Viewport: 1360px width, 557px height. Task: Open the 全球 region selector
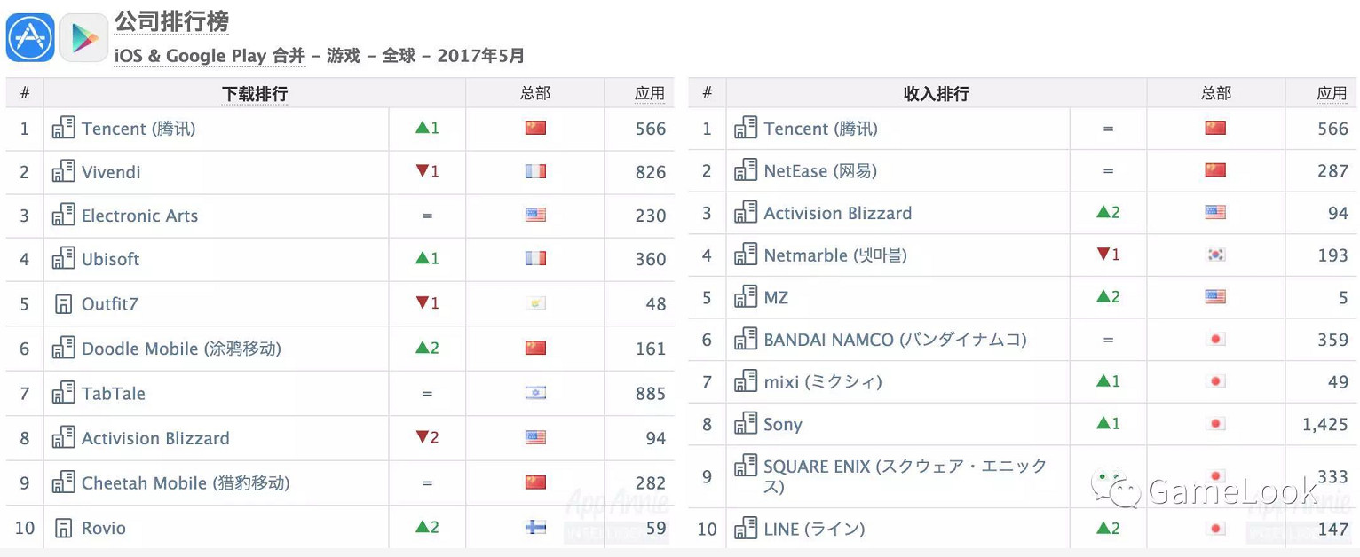[x=399, y=56]
